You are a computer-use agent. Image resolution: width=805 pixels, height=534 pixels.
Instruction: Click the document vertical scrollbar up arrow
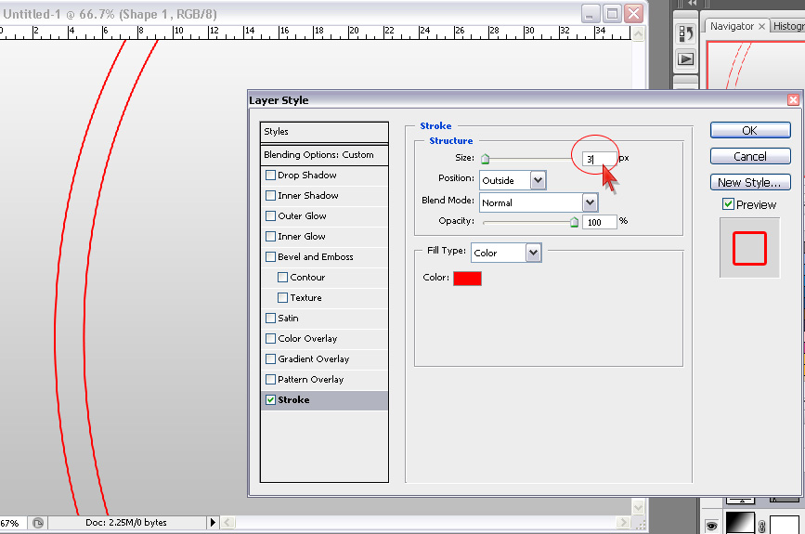pos(638,34)
